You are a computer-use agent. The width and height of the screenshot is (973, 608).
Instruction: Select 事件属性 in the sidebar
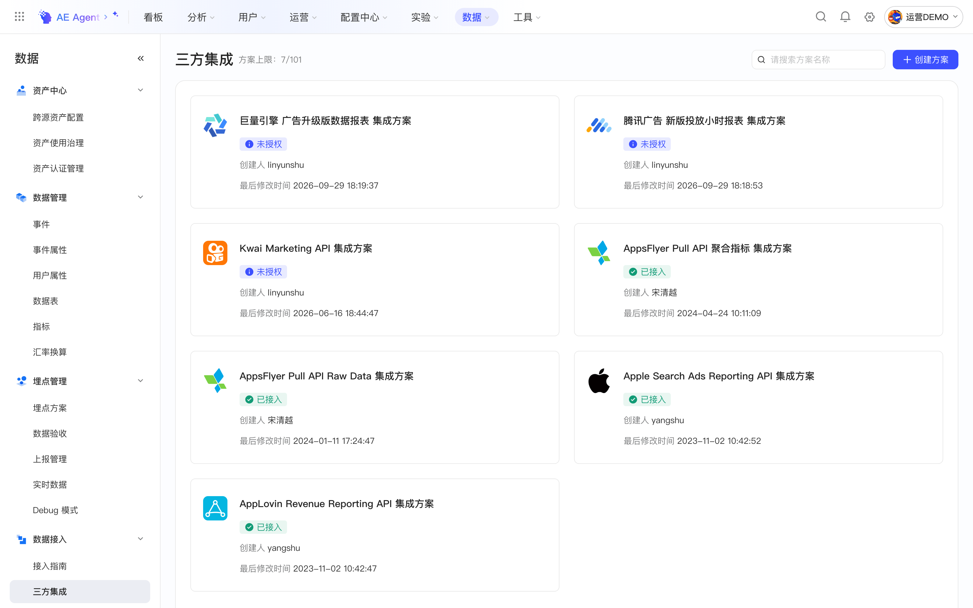click(x=50, y=250)
